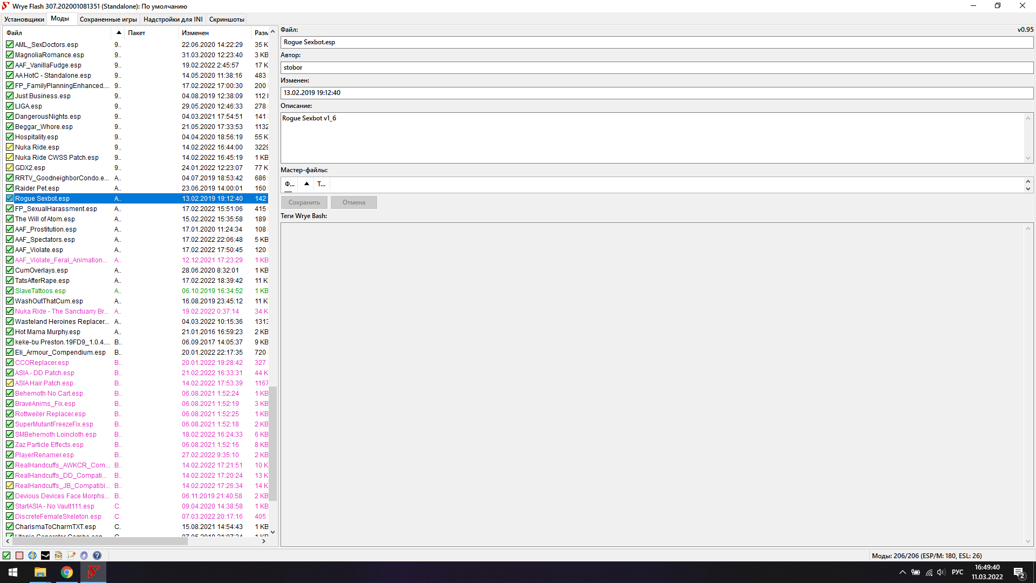This screenshot has width=1036, height=583.
Task: Switch to the Сохраненные игры tab
Action: tap(108, 19)
